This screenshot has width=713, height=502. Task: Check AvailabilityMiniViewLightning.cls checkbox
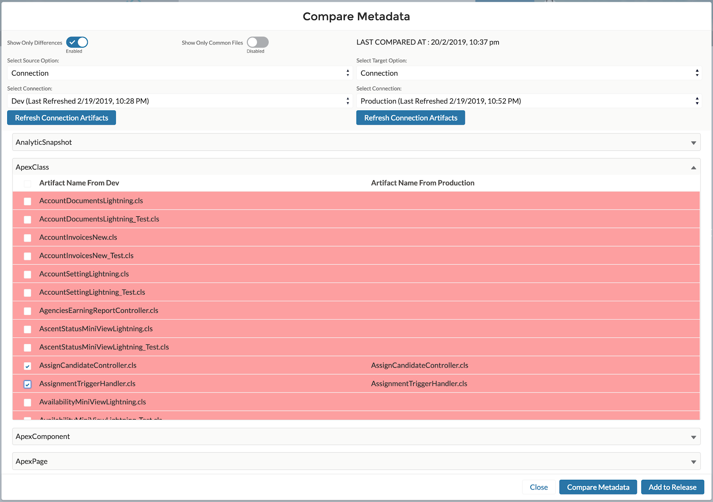coord(28,402)
